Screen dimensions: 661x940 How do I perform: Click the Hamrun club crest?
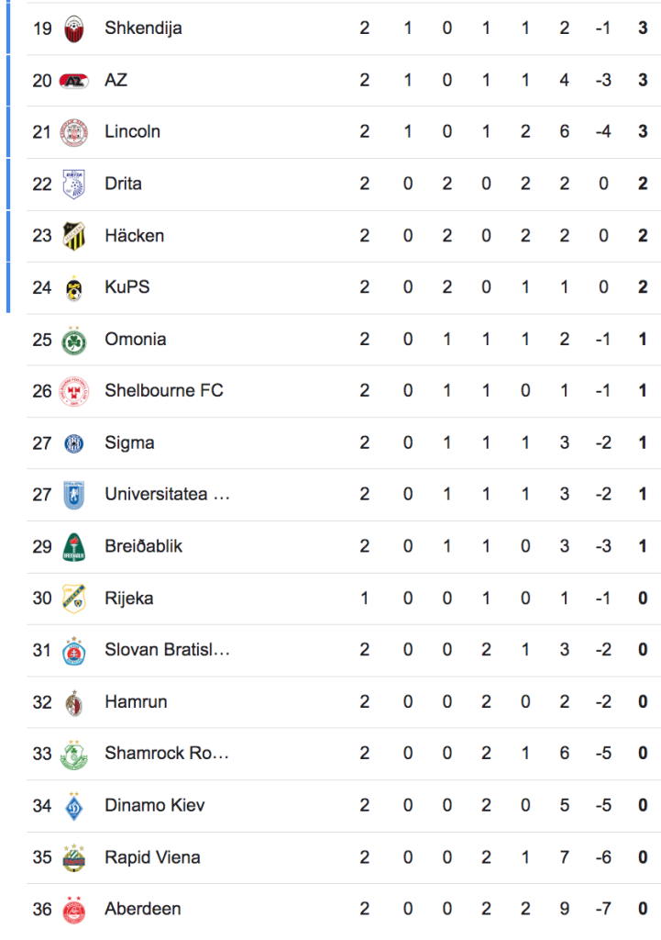[73, 703]
